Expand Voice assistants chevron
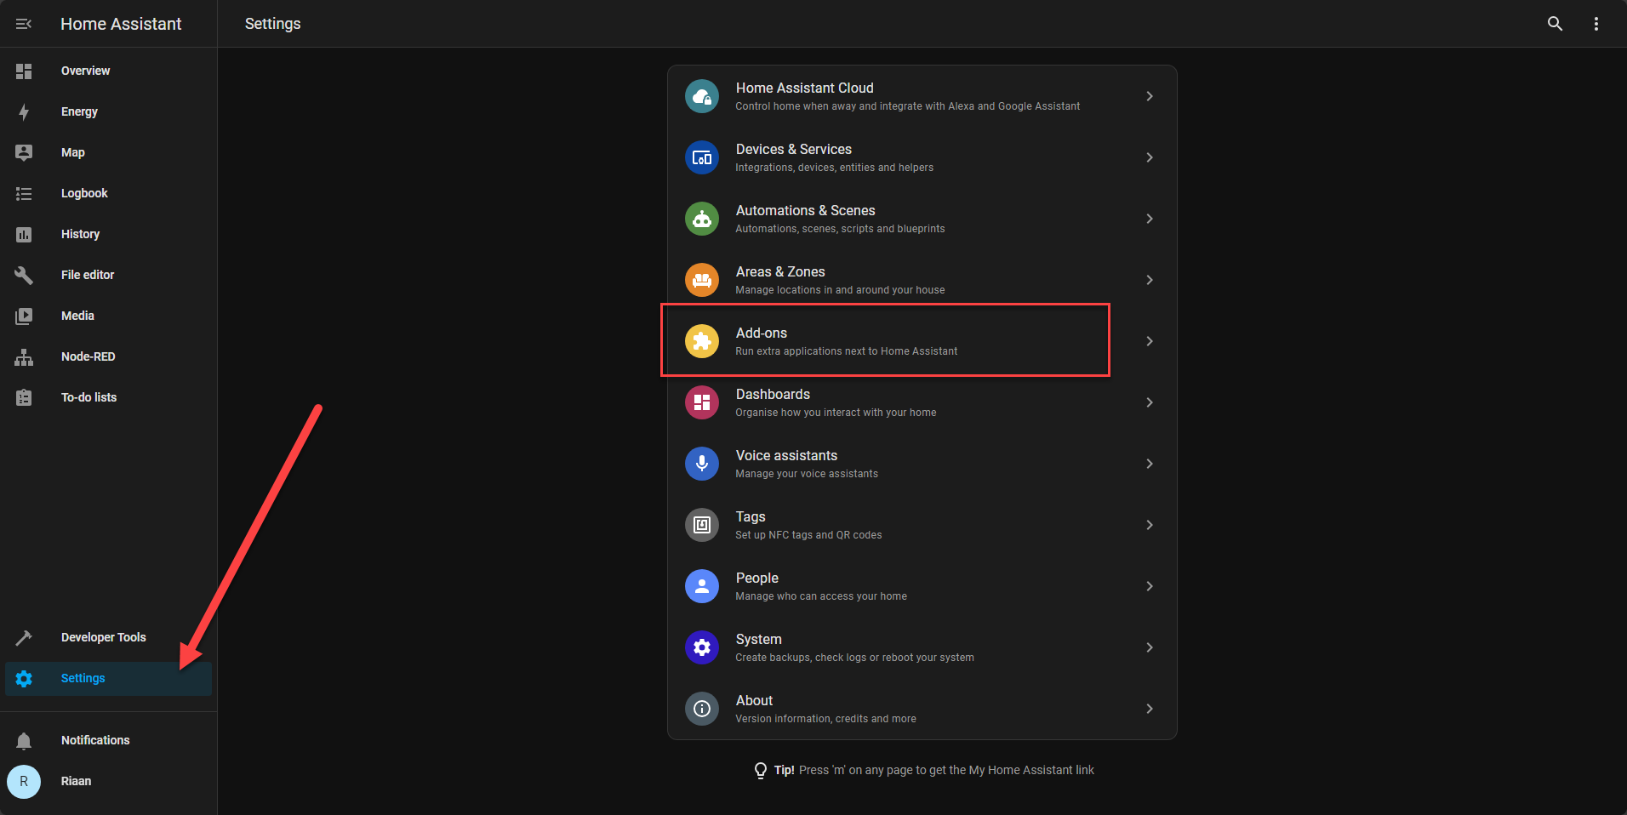1627x815 pixels. tap(1150, 464)
